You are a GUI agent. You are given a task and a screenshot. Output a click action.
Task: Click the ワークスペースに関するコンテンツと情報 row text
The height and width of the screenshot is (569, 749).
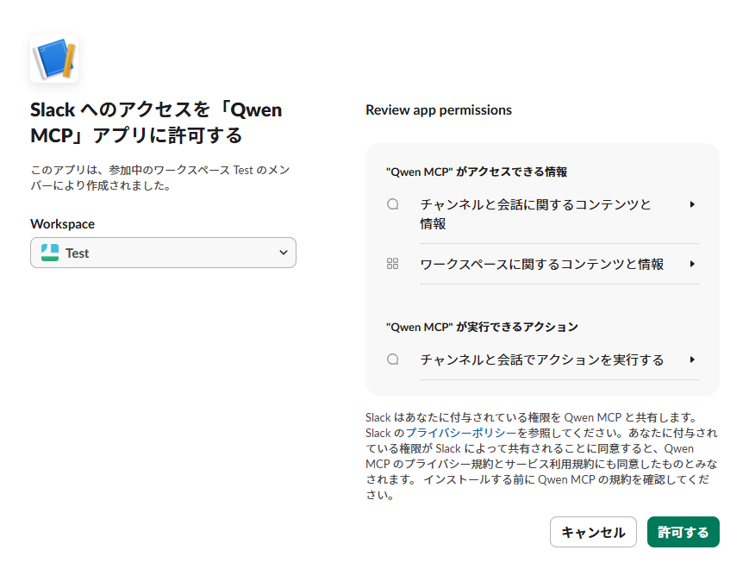point(541,264)
